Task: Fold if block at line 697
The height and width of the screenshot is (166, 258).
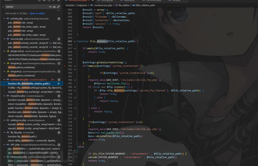Action: point(75,48)
